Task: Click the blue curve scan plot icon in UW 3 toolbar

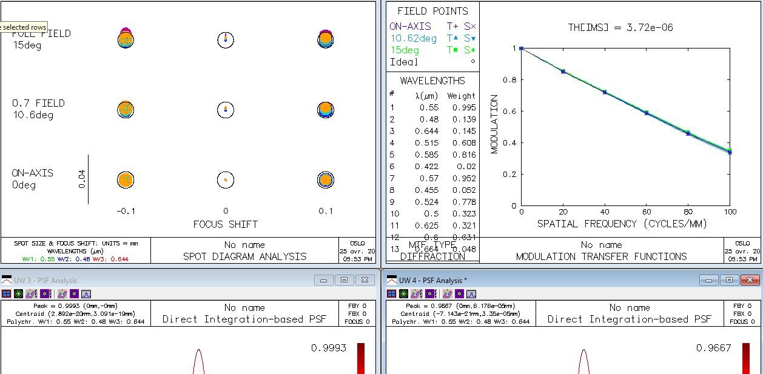Action: (86, 294)
